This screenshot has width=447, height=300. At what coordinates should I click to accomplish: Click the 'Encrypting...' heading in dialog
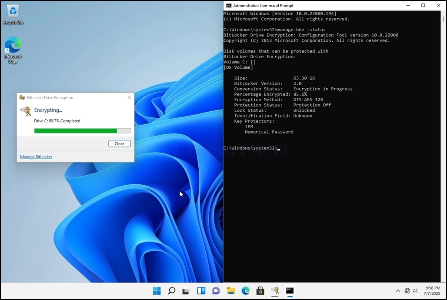pyautogui.click(x=48, y=110)
